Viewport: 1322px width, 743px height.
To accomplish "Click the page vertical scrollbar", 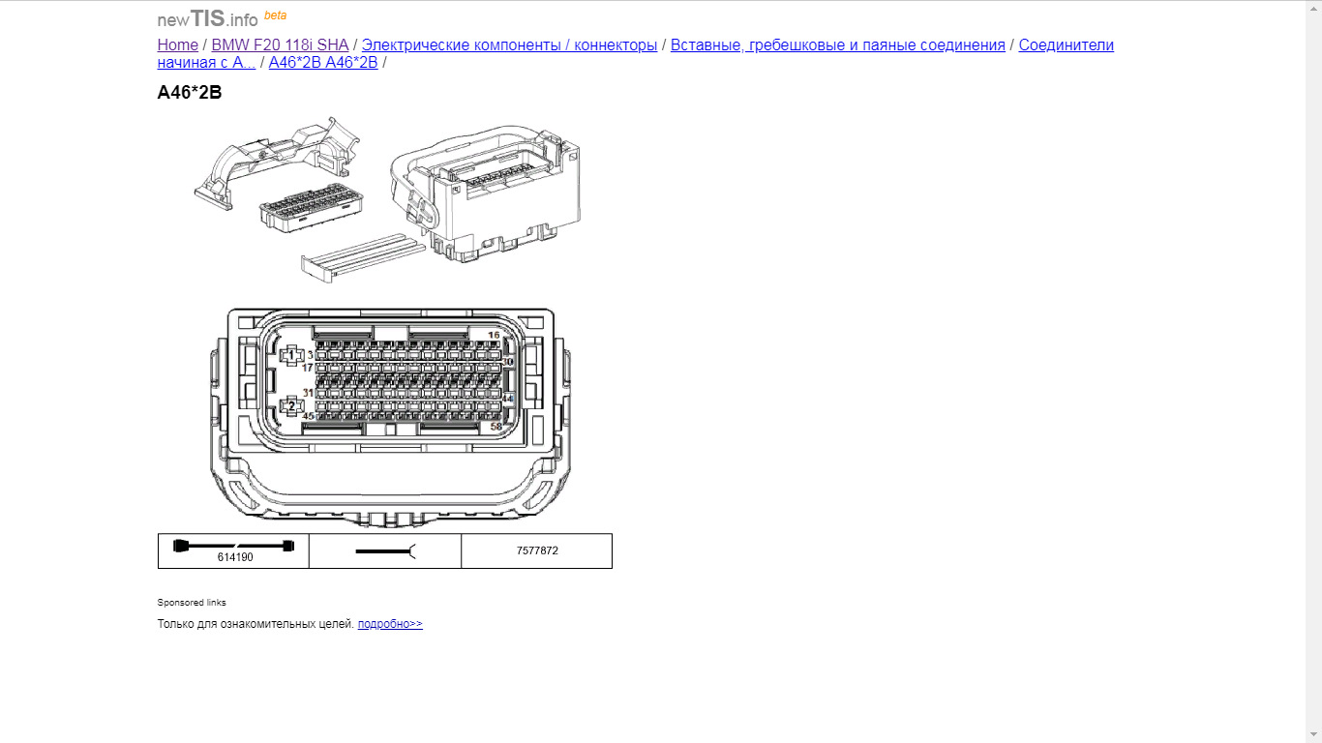I will (x=1313, y=371).
